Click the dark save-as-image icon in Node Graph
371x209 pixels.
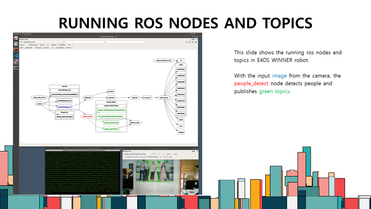[x=196, y=42]
